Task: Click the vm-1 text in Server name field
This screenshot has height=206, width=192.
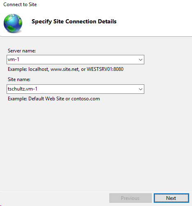Action: (14, 59)
